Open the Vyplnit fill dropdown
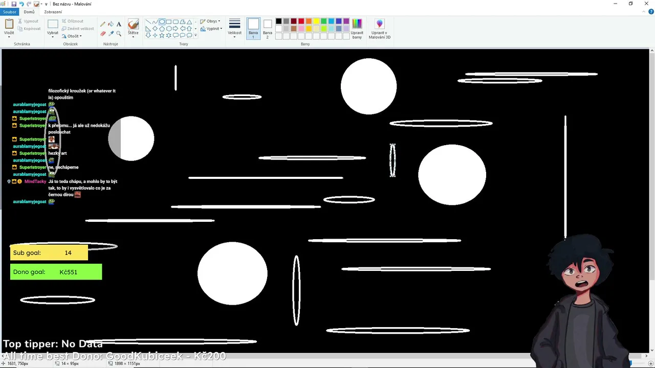The height and width of the screenshot is (368, 655). point(211,29)
